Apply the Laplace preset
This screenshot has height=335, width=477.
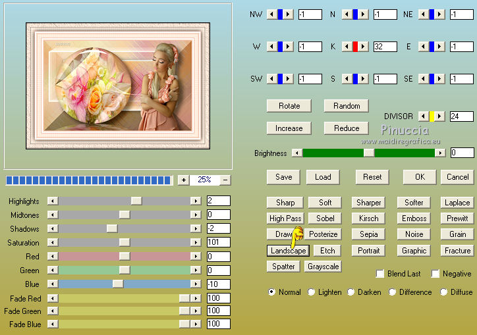(457, 203)
